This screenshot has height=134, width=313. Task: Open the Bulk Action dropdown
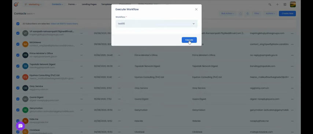point(228,14)
